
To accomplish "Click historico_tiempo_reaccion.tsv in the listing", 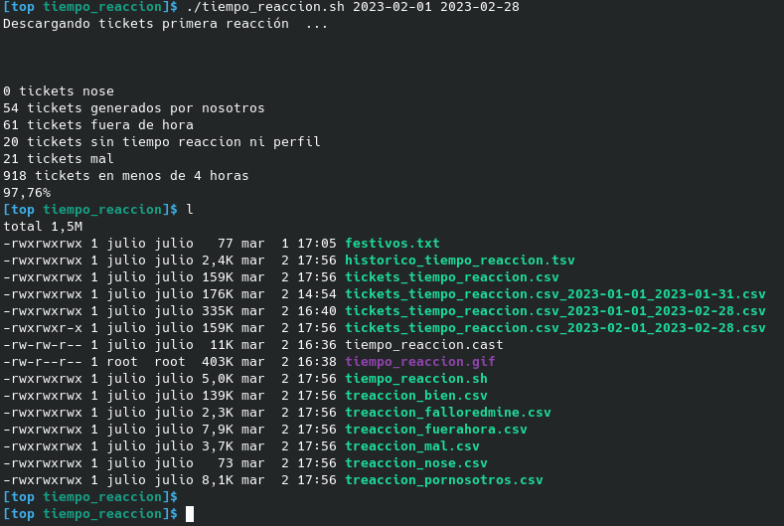I will tap(459, 261).
